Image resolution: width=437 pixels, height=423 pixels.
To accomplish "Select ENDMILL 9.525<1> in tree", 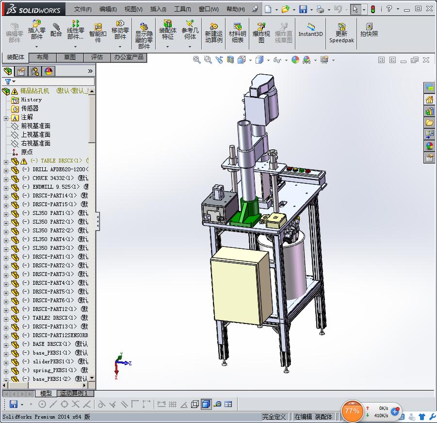I will pos(56,187).
